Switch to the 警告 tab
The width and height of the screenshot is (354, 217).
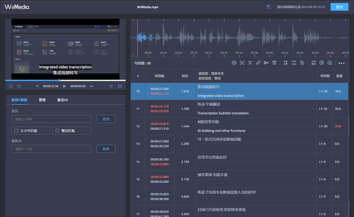click(42, 100)
